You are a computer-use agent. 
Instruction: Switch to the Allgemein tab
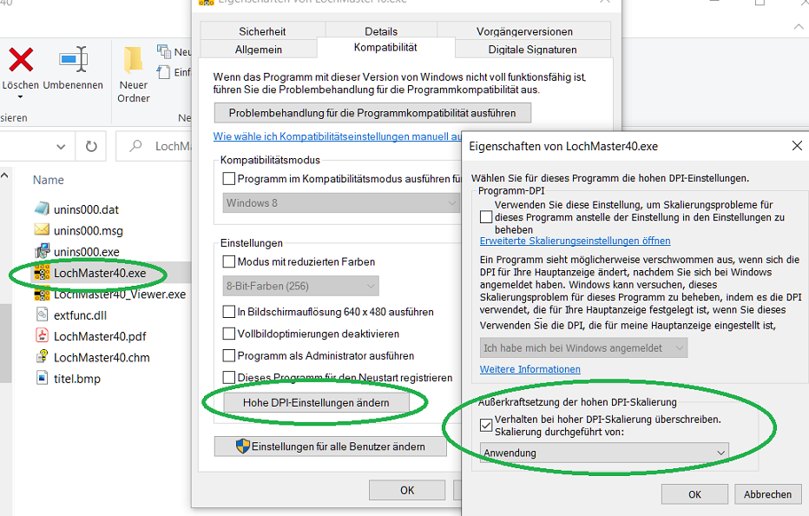258,50
